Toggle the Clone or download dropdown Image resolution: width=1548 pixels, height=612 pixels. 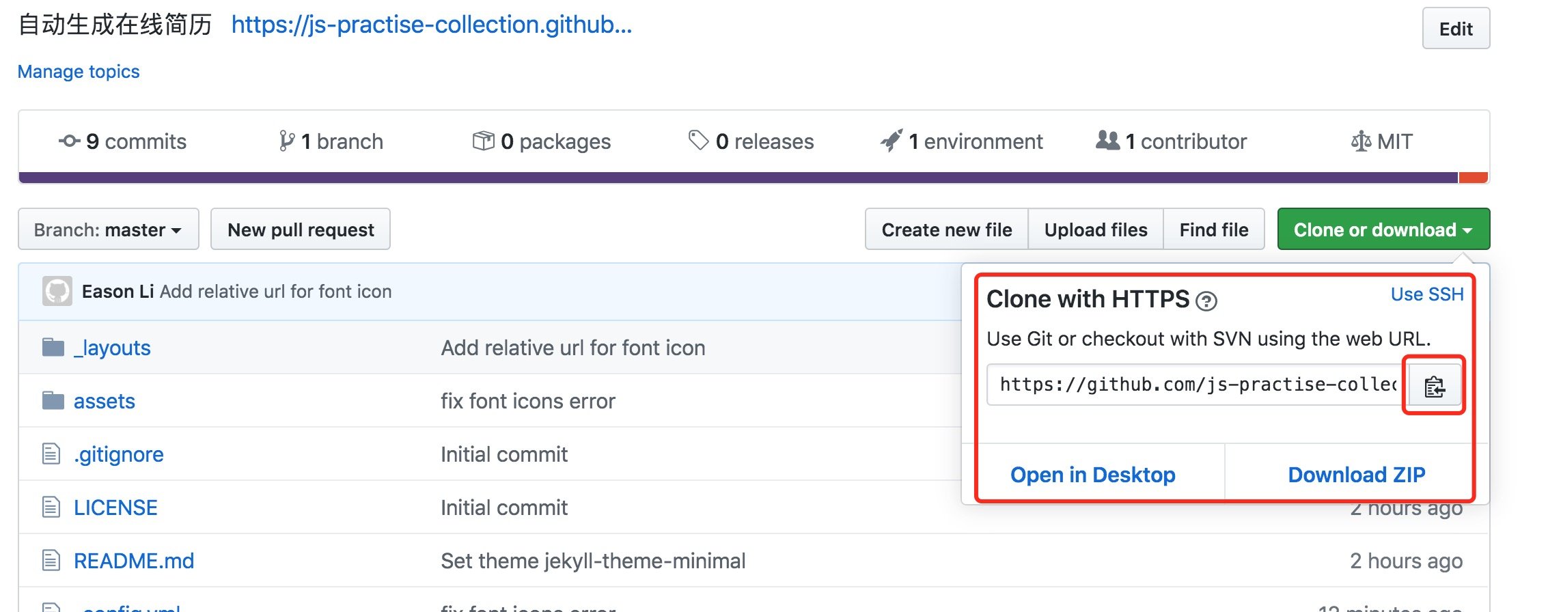tap(1383, 229)
